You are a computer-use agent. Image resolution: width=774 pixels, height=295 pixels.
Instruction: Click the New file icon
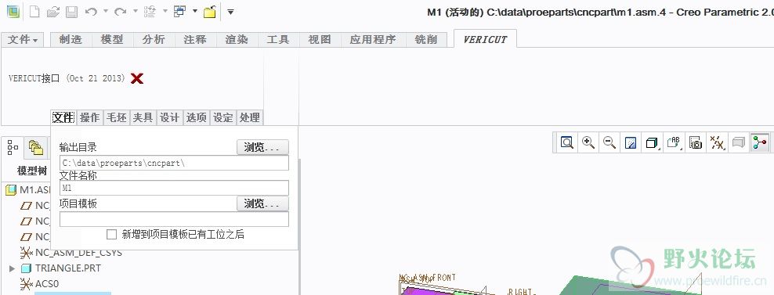click(34, 12)
